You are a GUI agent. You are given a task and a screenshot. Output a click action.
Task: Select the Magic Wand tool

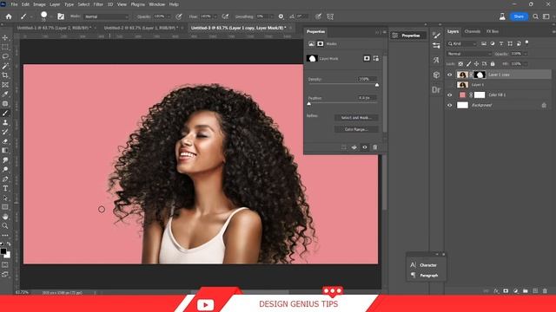tap(5, 66)
